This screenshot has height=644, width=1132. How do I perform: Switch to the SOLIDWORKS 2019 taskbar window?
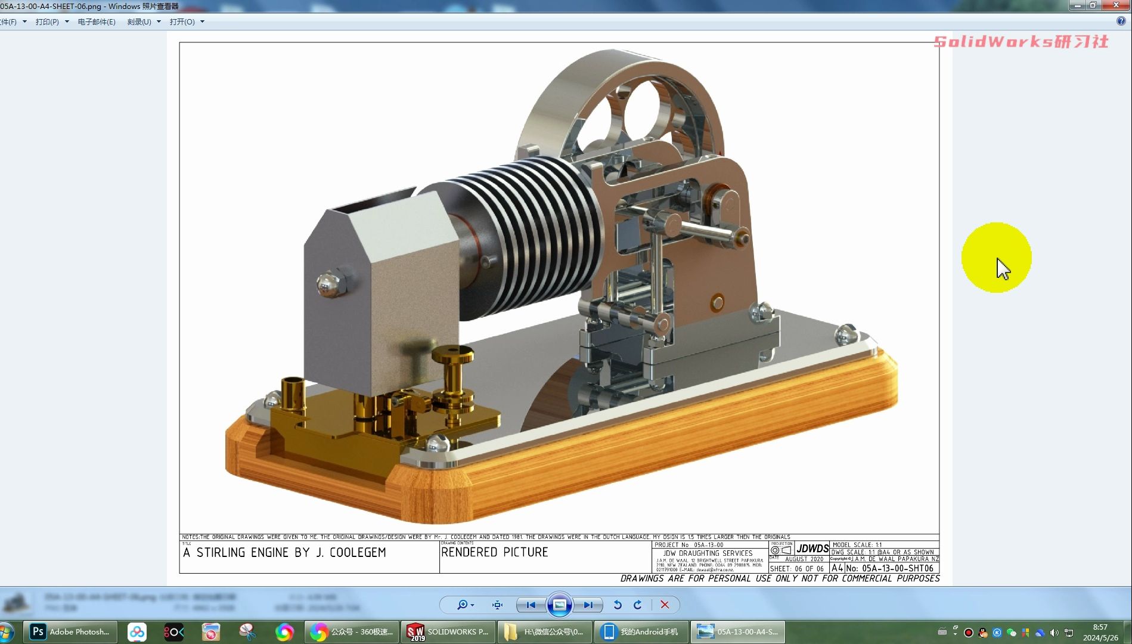(448, 631)
